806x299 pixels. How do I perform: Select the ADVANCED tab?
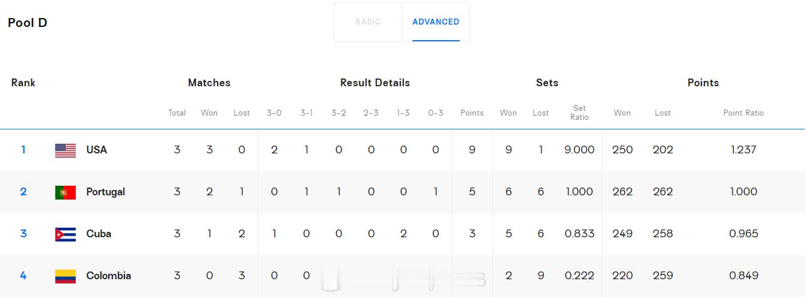pos(436,22)
